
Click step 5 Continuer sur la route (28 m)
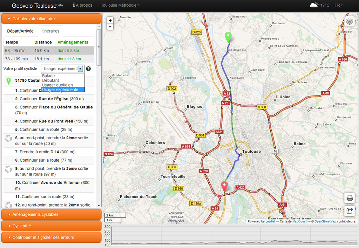click(x=49, y=129)
